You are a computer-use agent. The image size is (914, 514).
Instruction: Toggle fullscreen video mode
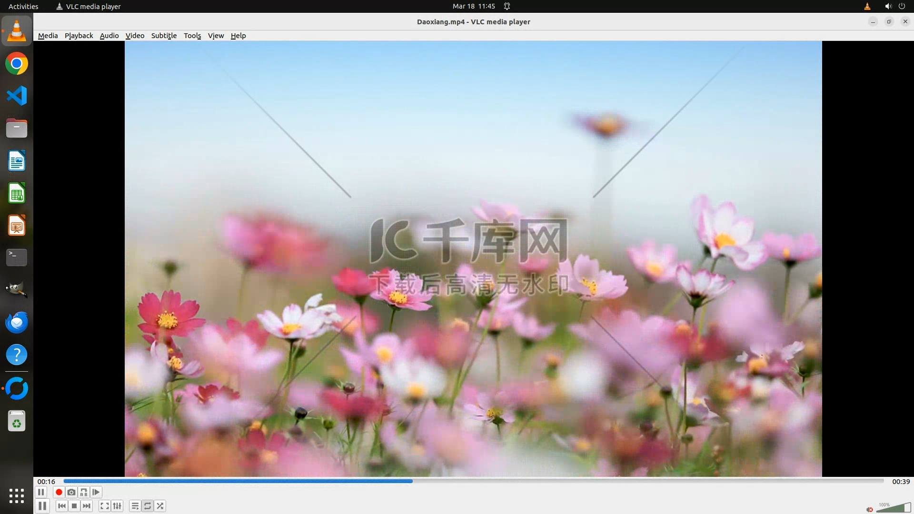105,506
